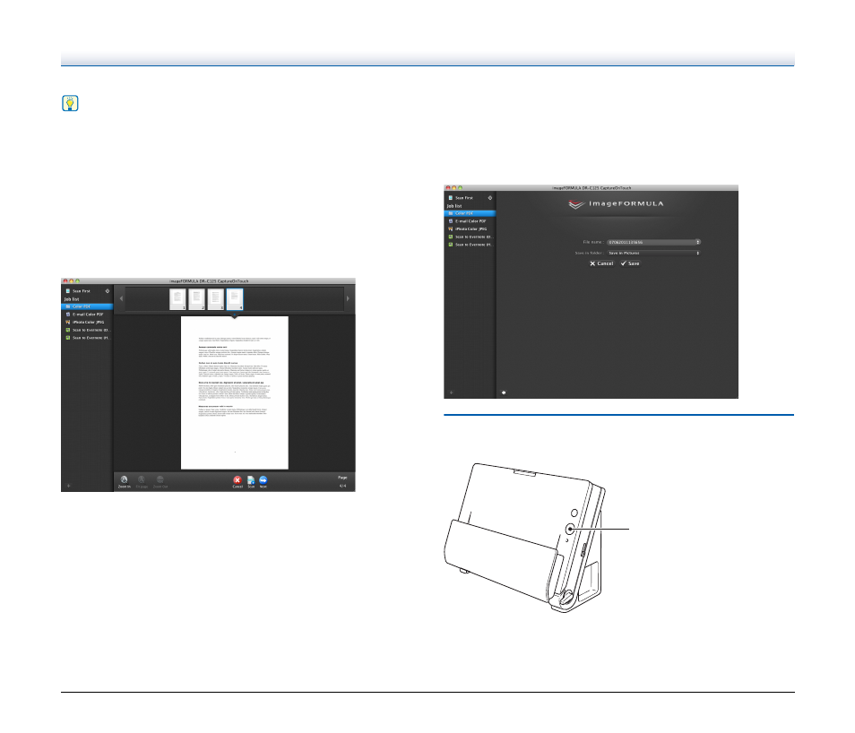The image size is (855, 733).
Task: Click the Fit page icon in preview window
Action: click(x=142, y=481)
